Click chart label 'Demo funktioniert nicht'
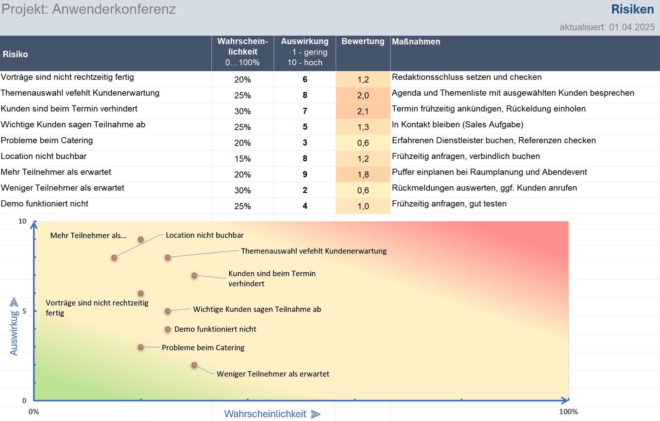660x421 pixels. click(x=215, y=329)
